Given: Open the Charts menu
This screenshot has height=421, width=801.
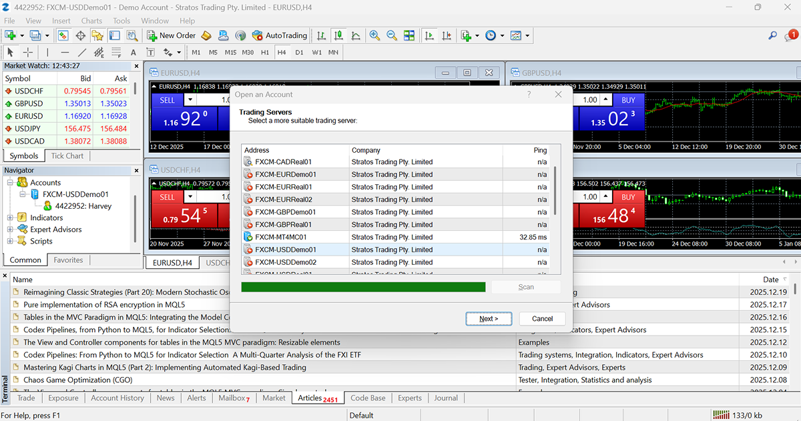Looking at the screenshot, I should click(x=91, y=21).
